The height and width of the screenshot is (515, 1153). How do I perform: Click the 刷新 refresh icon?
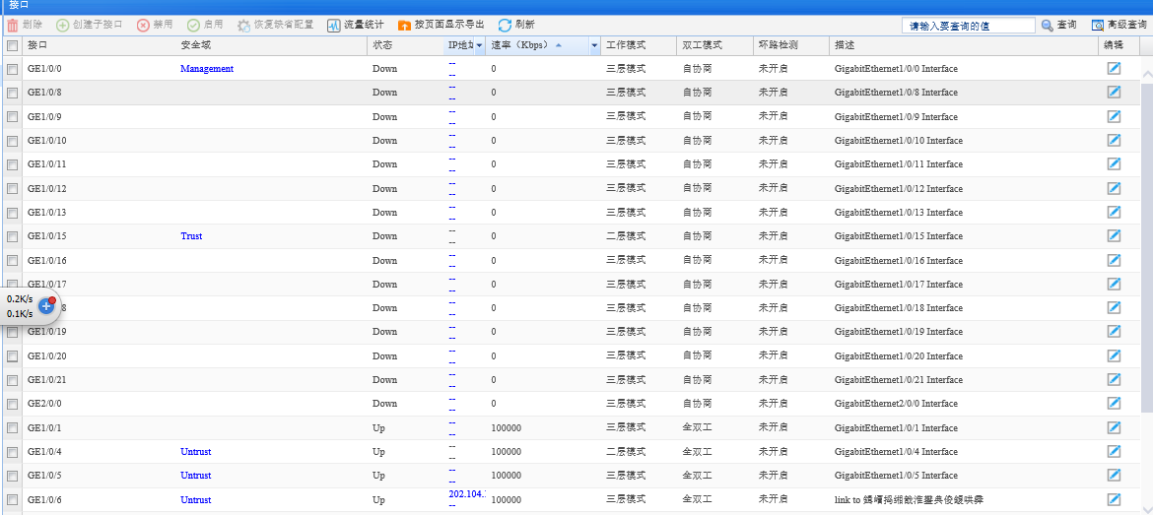pyautogui.click(x=505, y=25)
